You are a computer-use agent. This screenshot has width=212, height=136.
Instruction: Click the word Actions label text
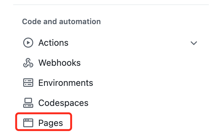point(53,43)
